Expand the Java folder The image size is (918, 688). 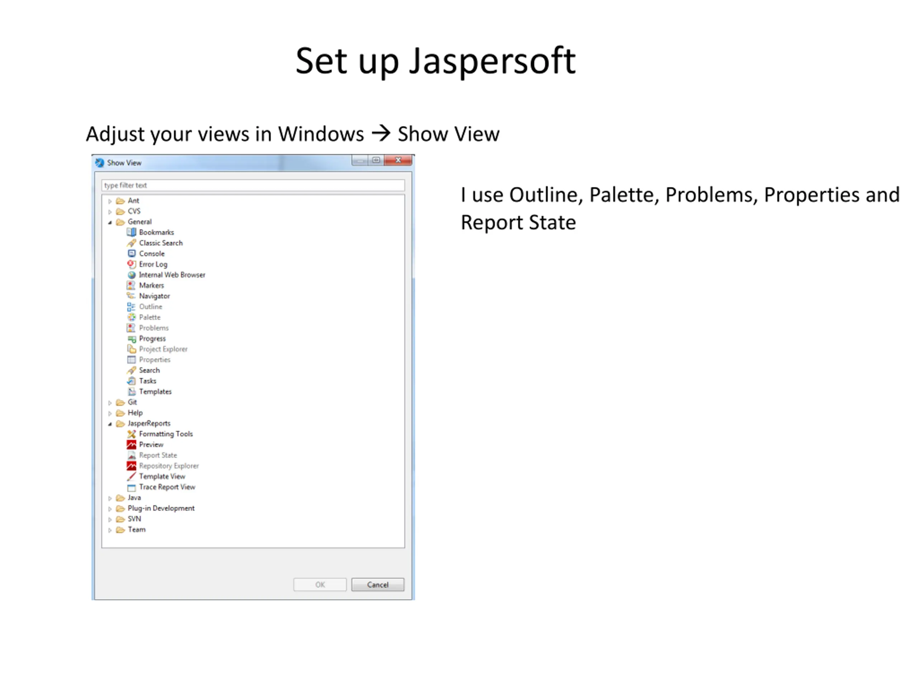pyautogui.click(x=110, y=498)
